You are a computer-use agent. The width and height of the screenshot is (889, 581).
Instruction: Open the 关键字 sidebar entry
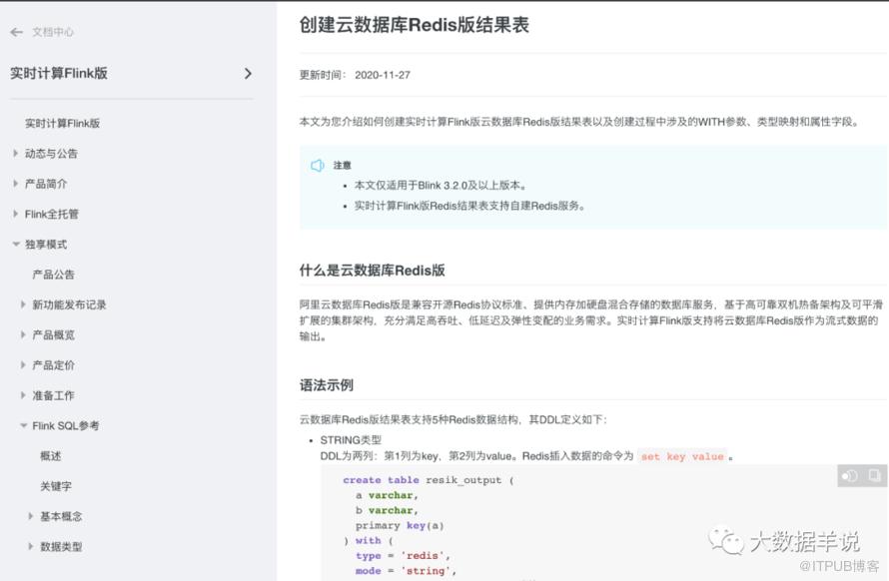pos(56,486)
